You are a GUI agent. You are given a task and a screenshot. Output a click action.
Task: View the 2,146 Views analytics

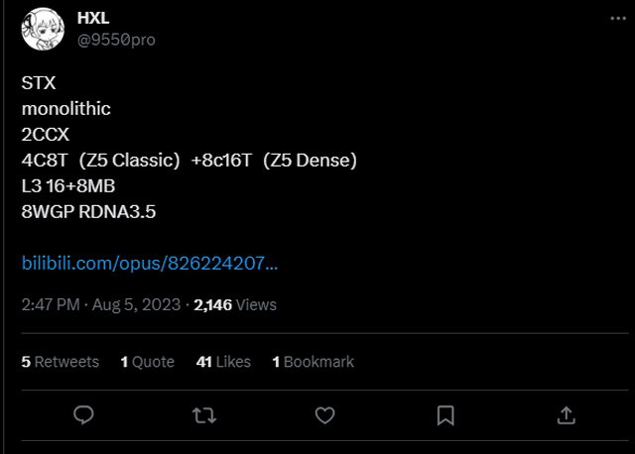235,304
